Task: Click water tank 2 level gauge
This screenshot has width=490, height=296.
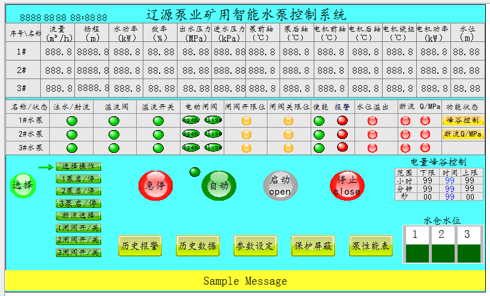Action: tap(443, 244)
